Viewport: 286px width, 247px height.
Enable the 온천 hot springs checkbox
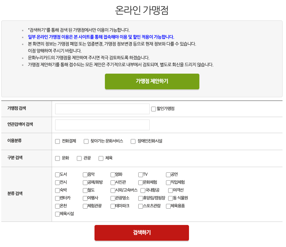[x=57, y=206]
